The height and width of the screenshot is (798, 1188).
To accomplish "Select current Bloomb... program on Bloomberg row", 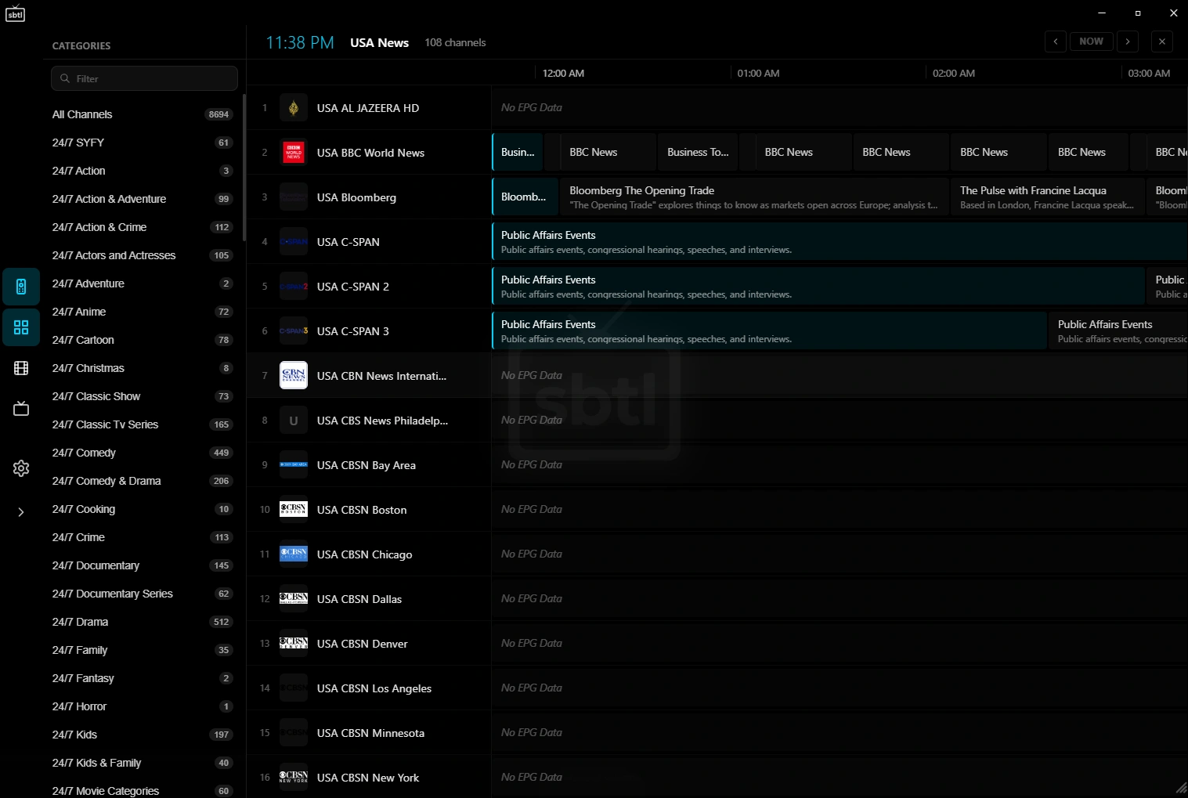I will tap(525, 197).
